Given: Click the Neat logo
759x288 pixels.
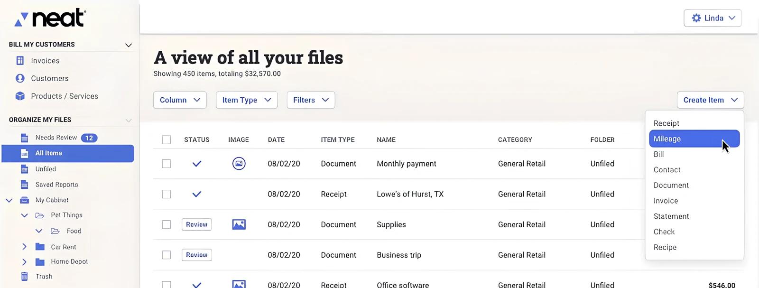Looking at the screenshot, I should (50, 18).
